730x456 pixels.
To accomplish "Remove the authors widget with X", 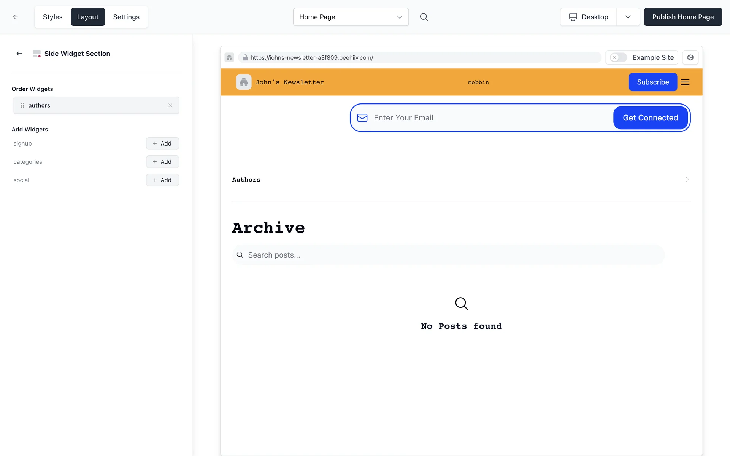I will (170, 105).
